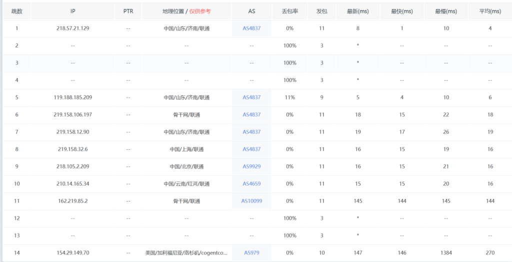The image size is (512, 262).
Task: Open the AS4659 link
Action: [x=251, y=184]
